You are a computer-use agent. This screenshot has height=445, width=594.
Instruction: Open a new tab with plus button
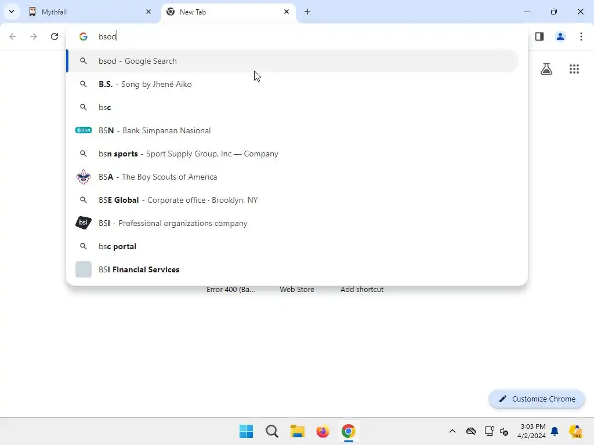[307, 12]
